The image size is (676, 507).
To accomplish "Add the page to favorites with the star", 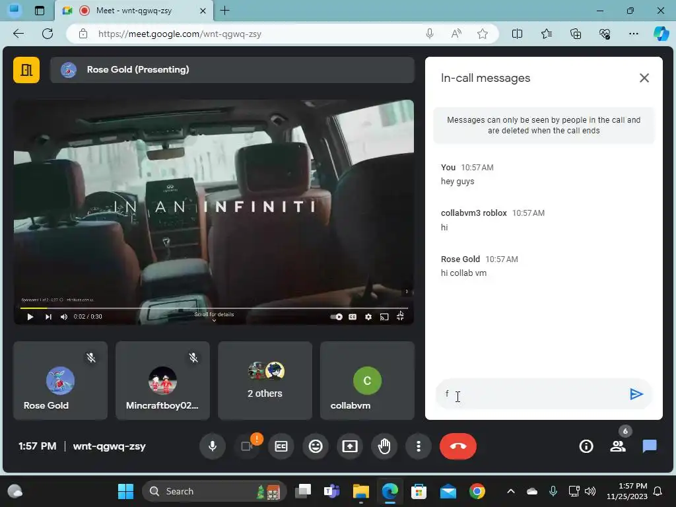I will tap(483, 34).
